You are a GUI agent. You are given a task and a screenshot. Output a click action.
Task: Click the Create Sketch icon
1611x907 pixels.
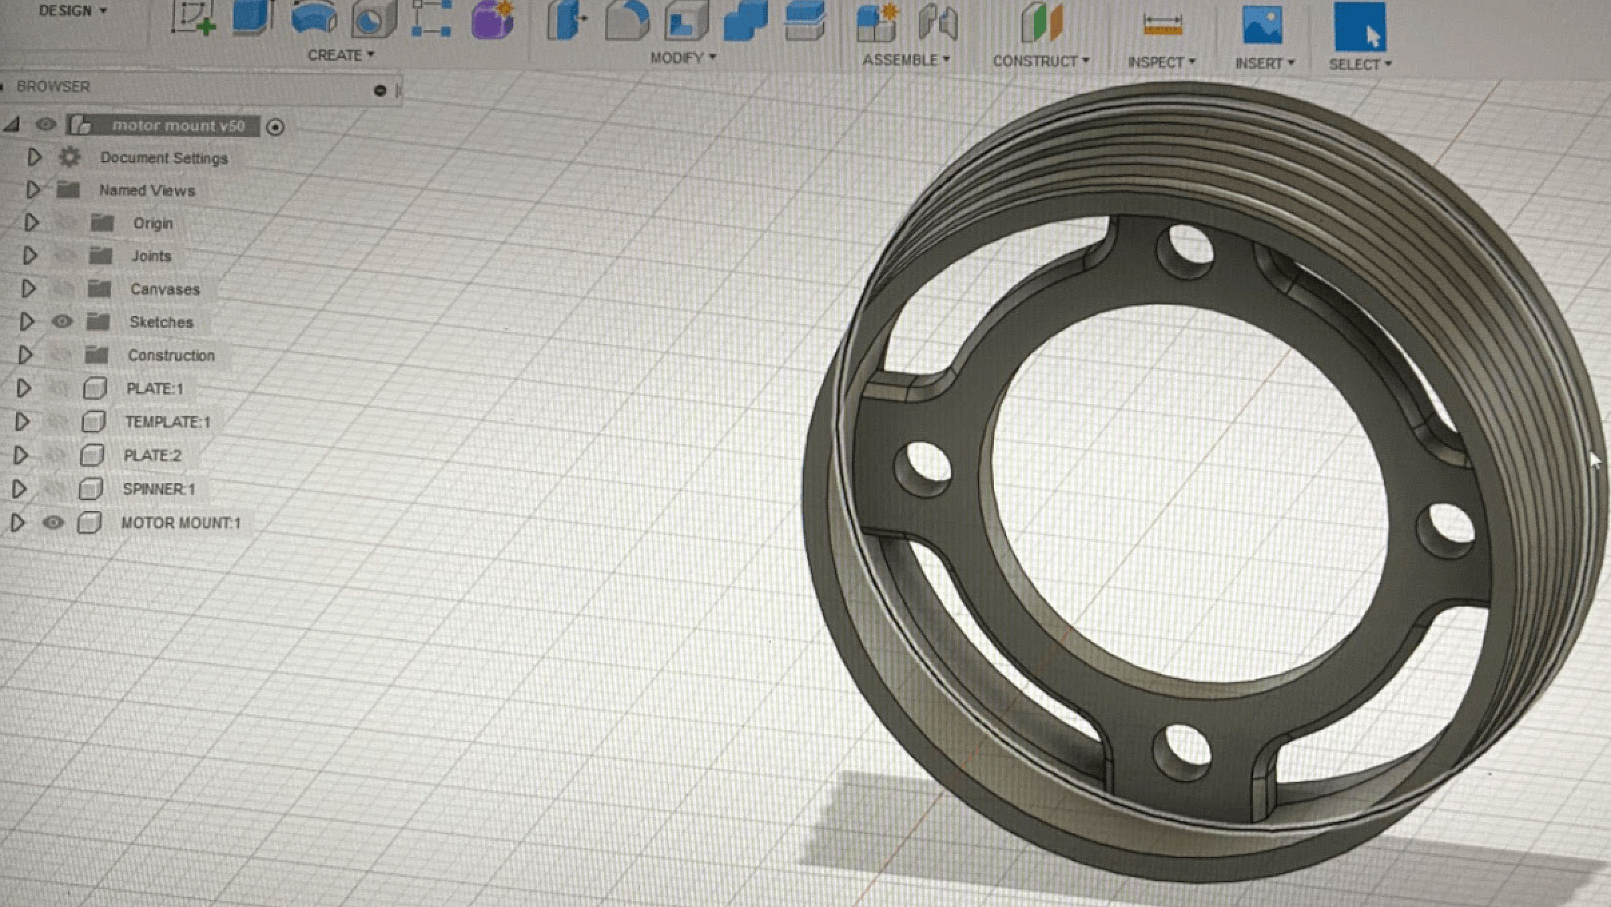(x=193, y=17)
